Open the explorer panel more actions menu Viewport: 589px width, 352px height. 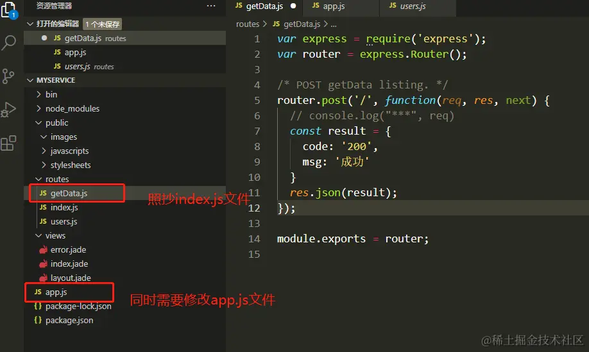(x=211, y=6)
